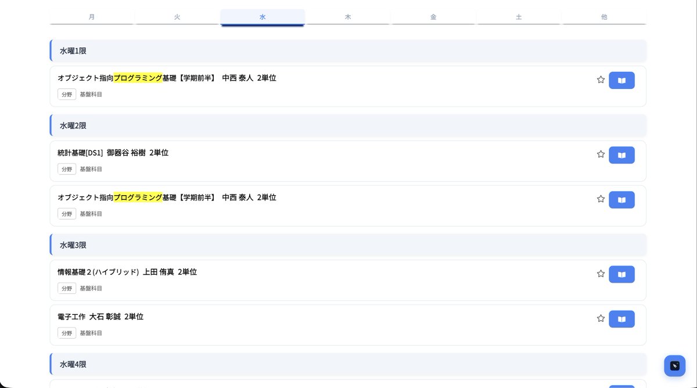Click the 水曜3限 section header
Viewport: 697px width, 388px height.
(x=348, y=245)
